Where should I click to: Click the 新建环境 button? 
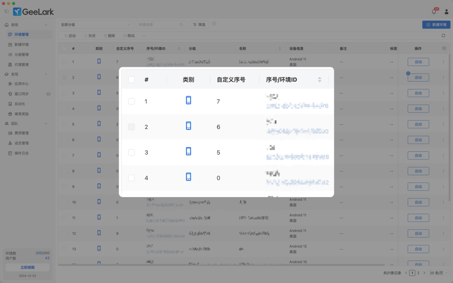tap(436, 24)
